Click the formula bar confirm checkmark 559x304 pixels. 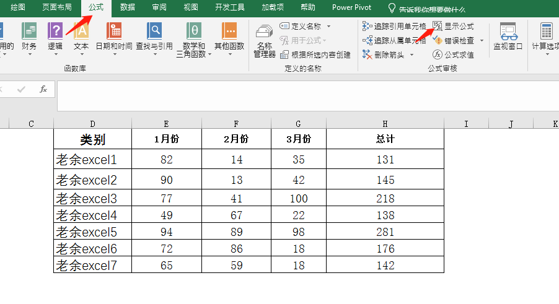click(x=21, y=89)
